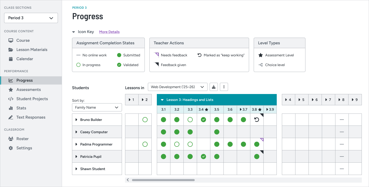The width and height of the screenshot is (369, 187).
Task: Expand lesson 2 column
Action: (145, 100)
